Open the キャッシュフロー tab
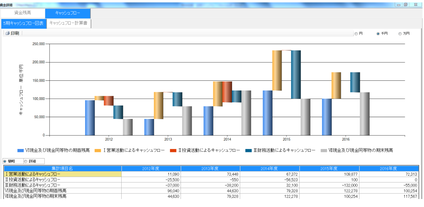Viewport: 424px width, 207px height. (x=68, y=13)
